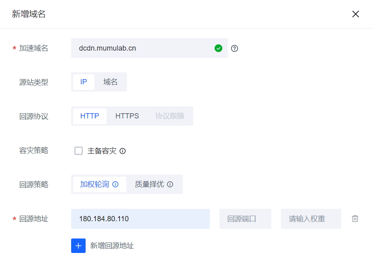Select the 协议跟随 protocol option

(x=170, y=116)
